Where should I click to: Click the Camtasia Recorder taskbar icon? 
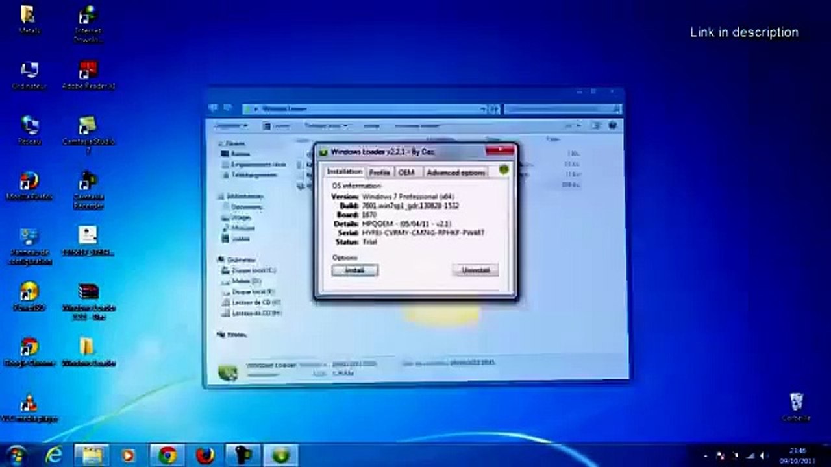point(243,455)
